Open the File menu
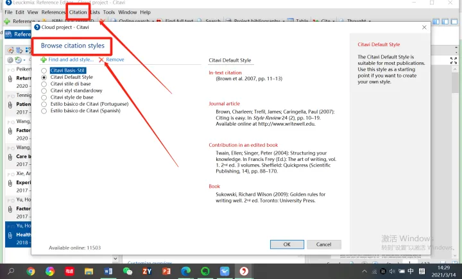 point(8,12)
